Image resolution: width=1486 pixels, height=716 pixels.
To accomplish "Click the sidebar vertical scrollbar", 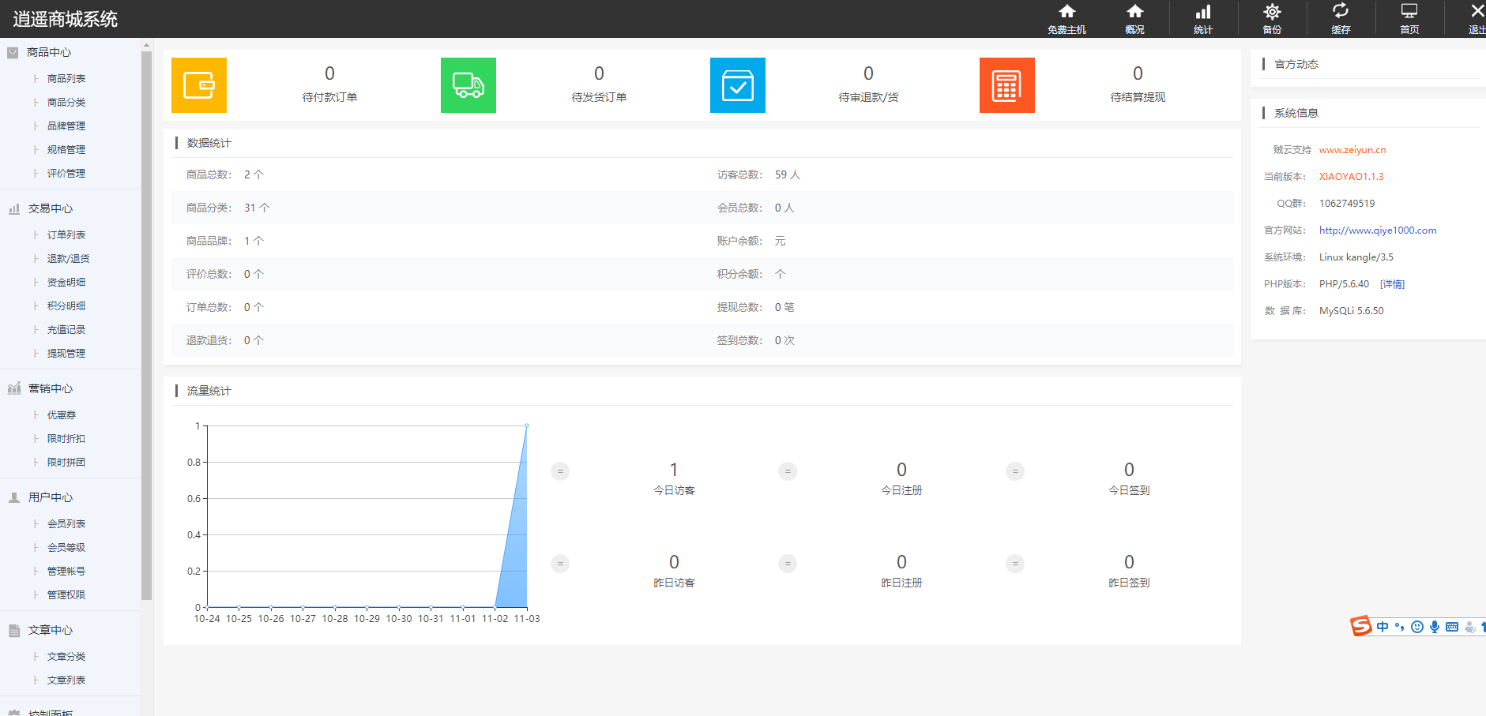I will click(146, 316).
